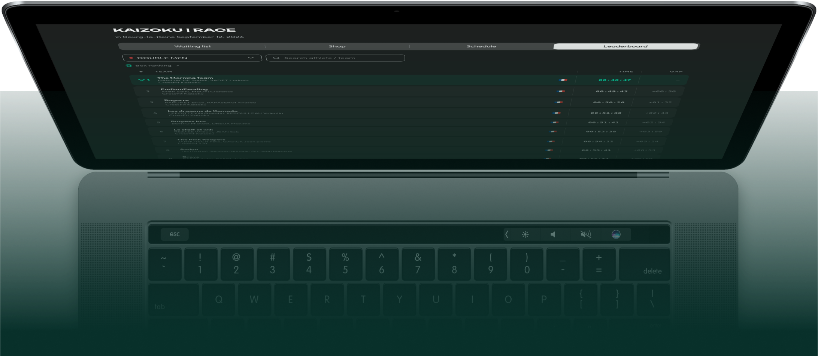Click the French flag on the PodiumPending row
Screen dimensions: 818x356
[x=561, y=91]
